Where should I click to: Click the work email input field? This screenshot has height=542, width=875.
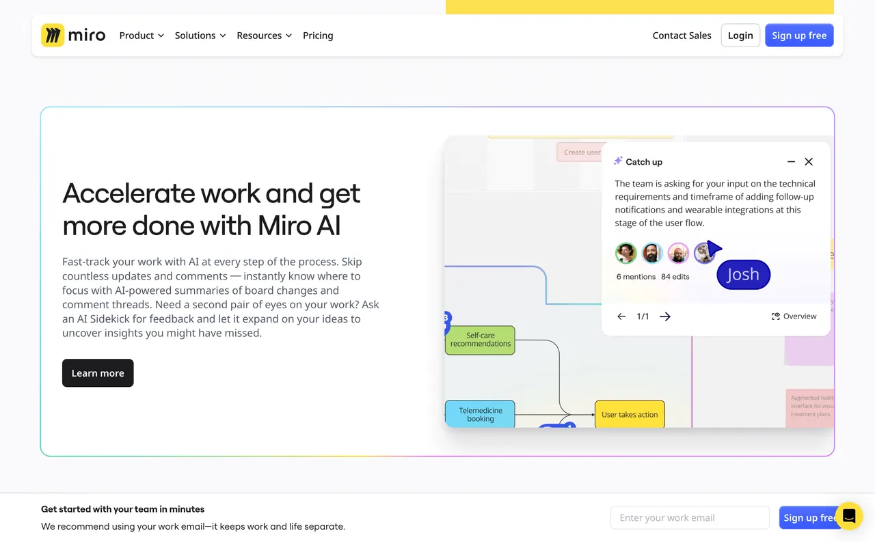(689, 517)
